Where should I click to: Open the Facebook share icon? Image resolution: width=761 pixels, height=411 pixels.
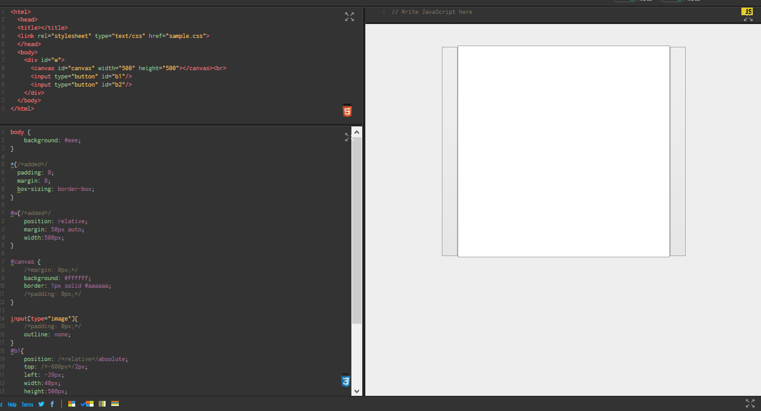(x=52, y=404)
